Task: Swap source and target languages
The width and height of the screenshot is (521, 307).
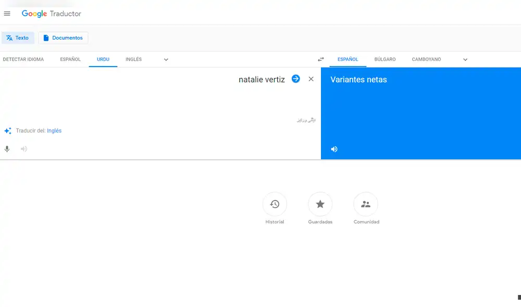Action: (x=320, y=59)
